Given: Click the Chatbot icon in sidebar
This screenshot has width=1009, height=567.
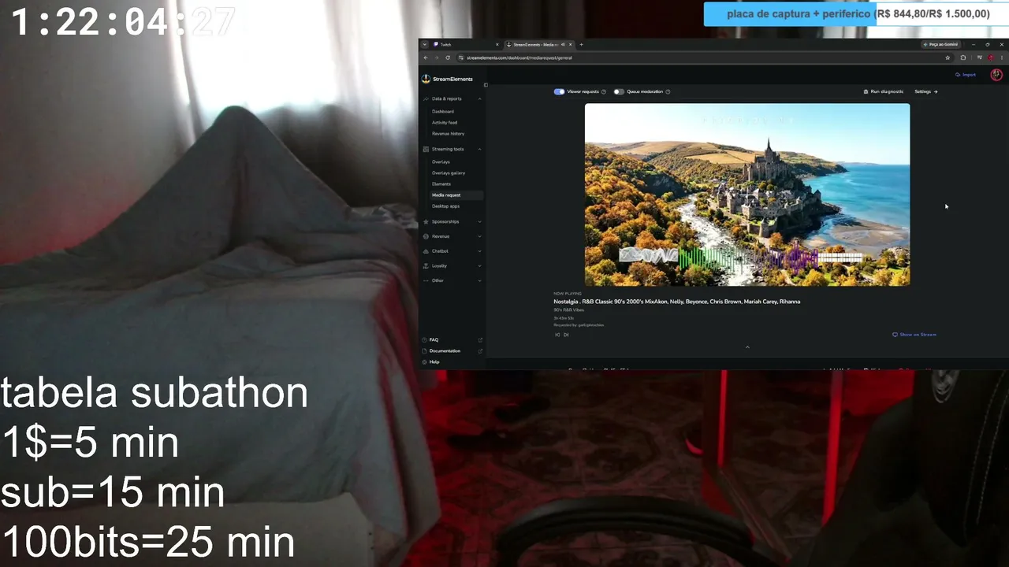Looking at the screenshot, I should click(426, 251).
